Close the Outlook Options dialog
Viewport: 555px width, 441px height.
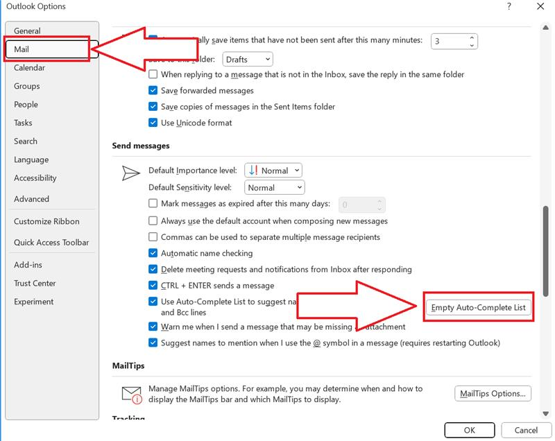(x=540, y=6)
